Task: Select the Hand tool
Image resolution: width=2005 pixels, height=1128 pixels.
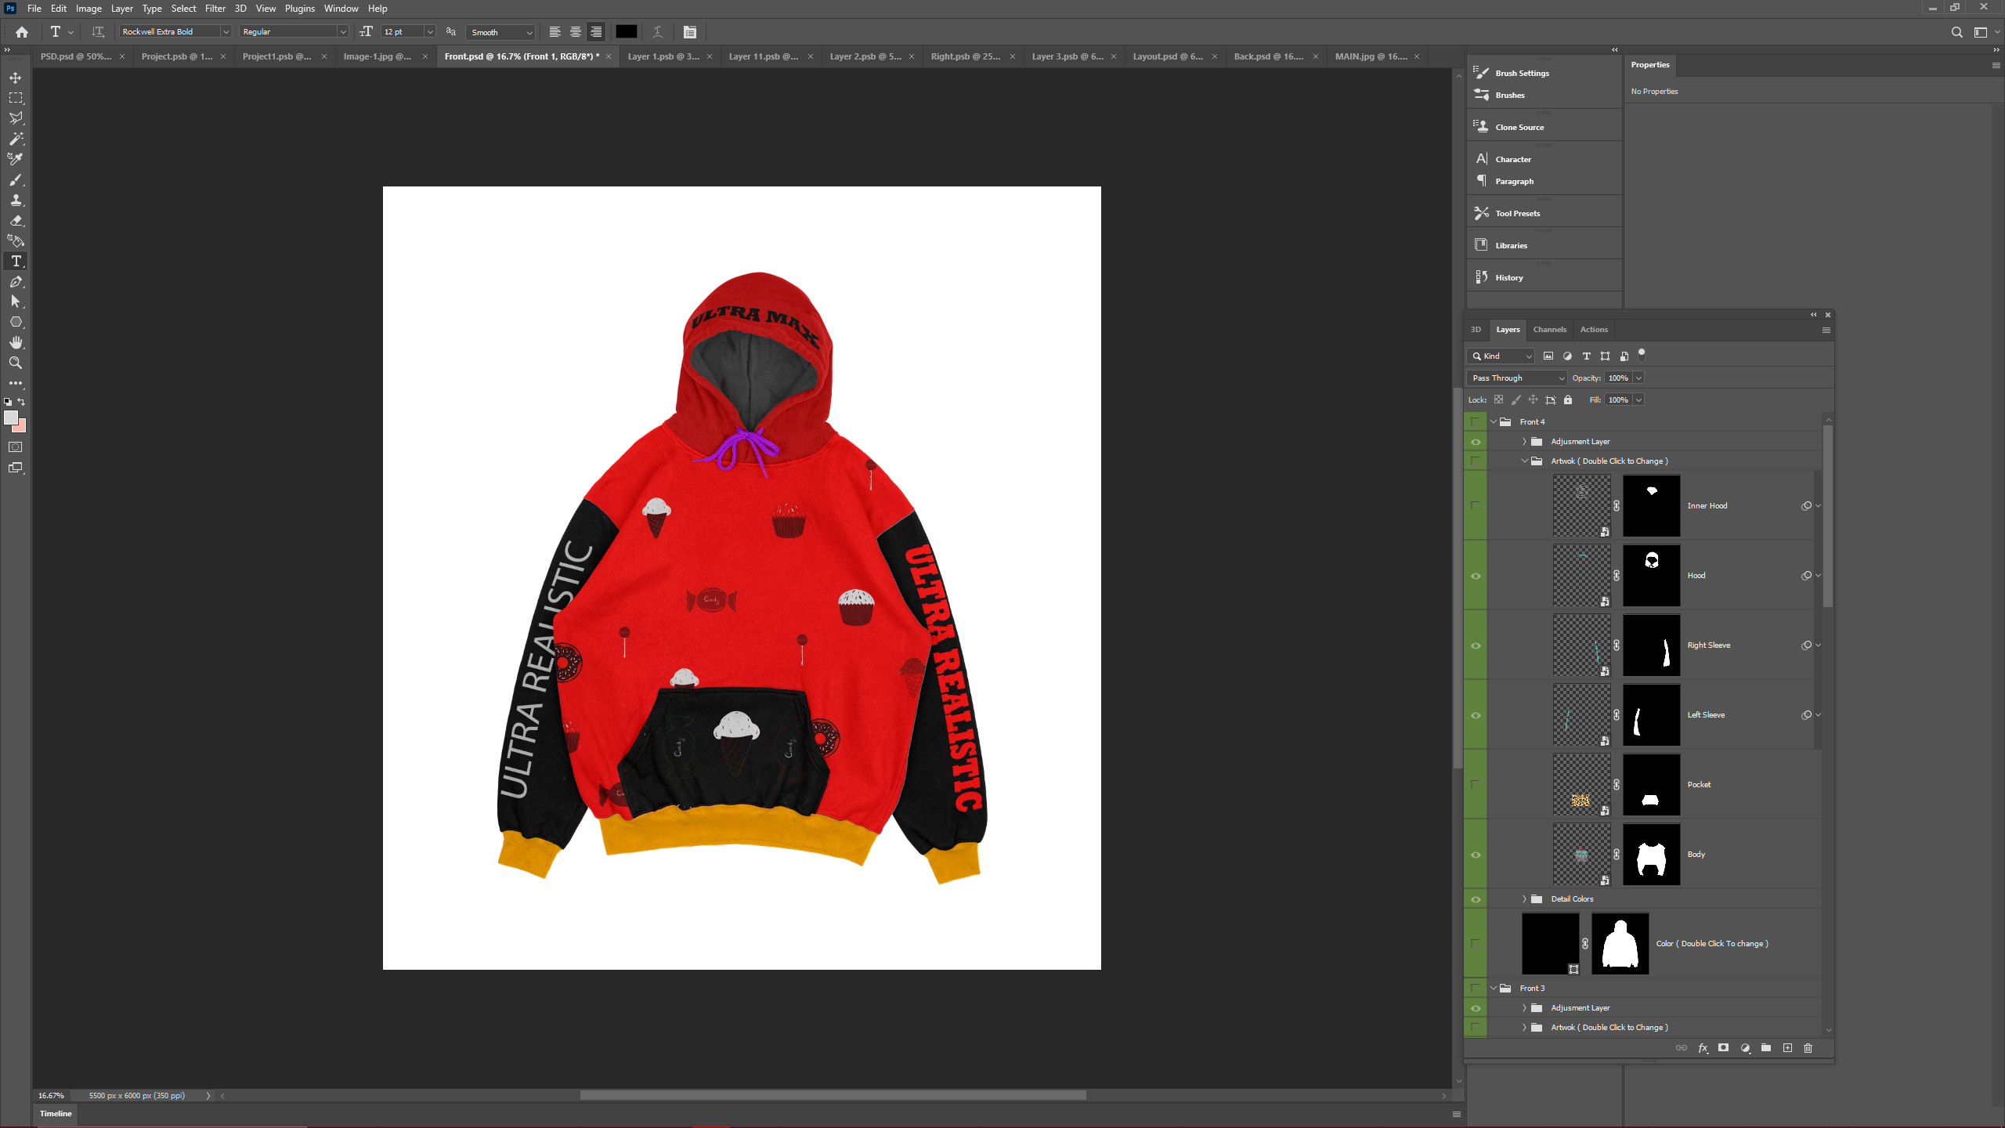Action: (x=16, y=342)
